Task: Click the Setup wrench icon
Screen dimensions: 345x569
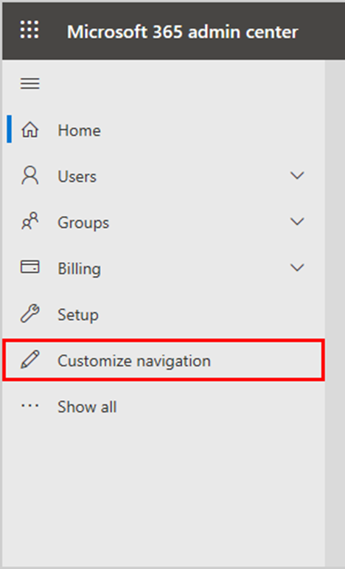Action: [30, 314]
